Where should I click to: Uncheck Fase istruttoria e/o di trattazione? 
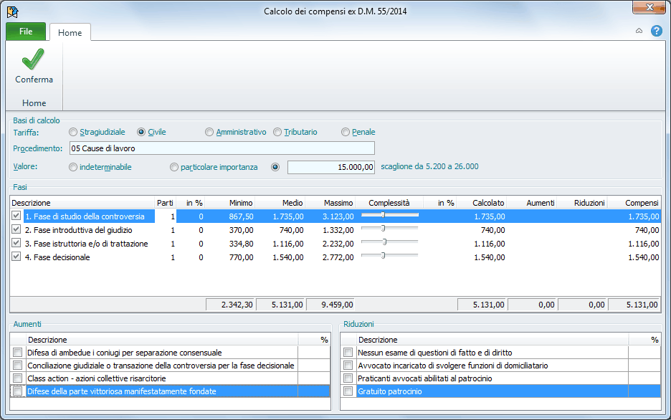point(16,244)
